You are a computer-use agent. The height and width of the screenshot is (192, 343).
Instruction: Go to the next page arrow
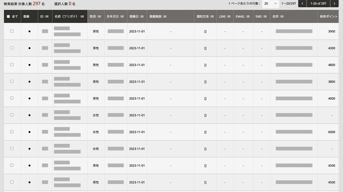tap(334, 3)
